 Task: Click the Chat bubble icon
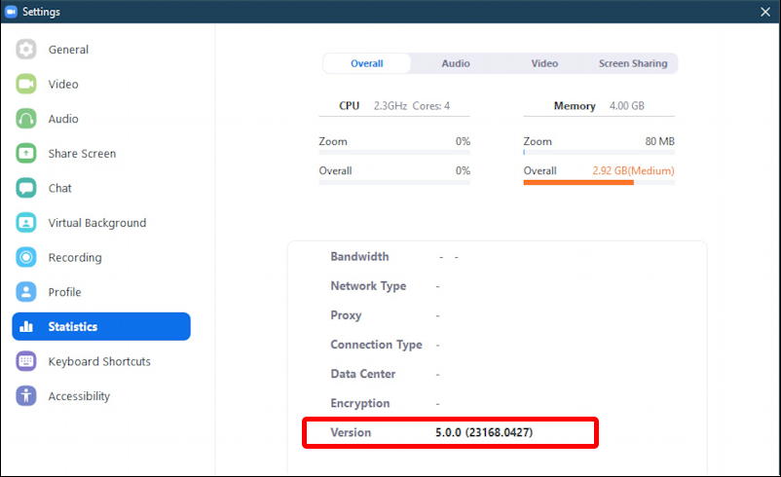(x=26, y=188)
